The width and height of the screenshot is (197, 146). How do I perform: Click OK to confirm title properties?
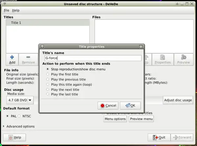pyautogui.click(x=130, y=105)
